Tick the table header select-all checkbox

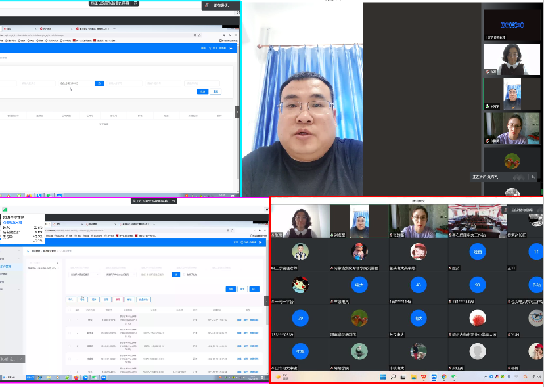(x=70, y=310)
